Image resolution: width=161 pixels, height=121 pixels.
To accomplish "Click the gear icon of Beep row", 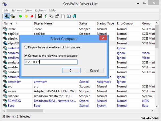I will (5, 106).
